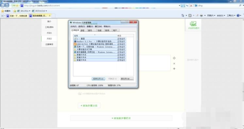Click 结束任务(E) button in Task Manager
Viewport: 244px width, 129px height.
pos(98,79)
